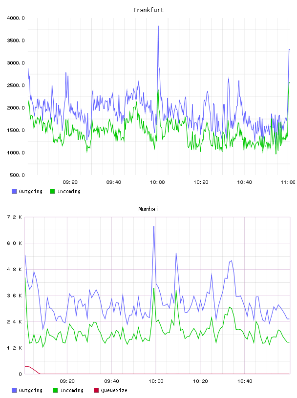Click the 2000.0 axis label in Frankfurt chart

16,108
